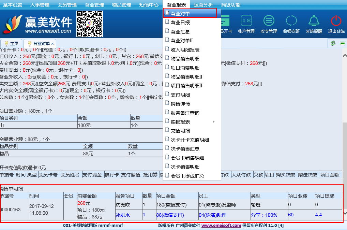Screen dimensions: 347x230
Task: Open the 运营分析 menu
Action: [x=203, y=5]
